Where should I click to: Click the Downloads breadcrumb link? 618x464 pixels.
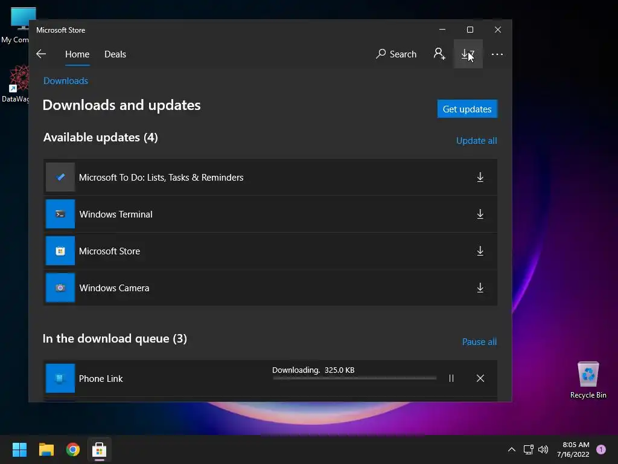(x=65, y=81)
